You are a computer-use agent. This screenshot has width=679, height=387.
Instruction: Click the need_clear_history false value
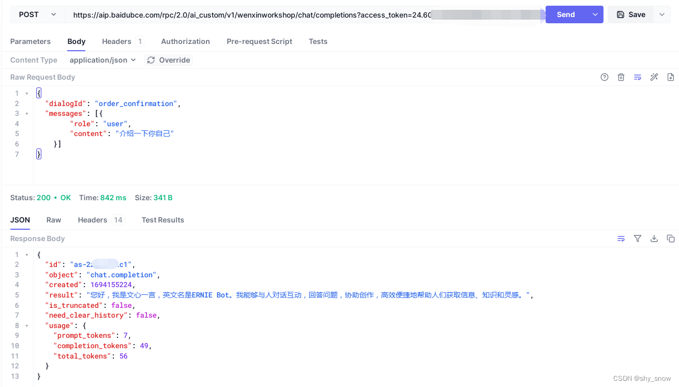pos(146,315)
